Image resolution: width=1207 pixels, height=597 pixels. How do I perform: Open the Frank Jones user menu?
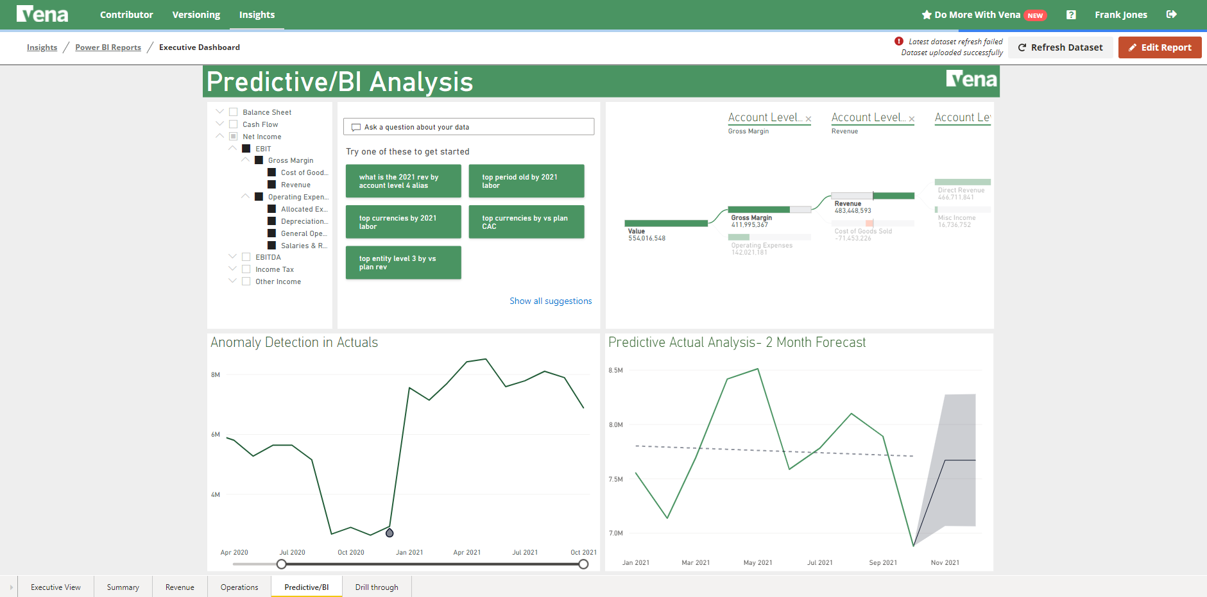pos(1120,15)
